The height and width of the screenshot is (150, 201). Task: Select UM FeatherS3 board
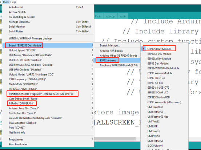[165, 141]
